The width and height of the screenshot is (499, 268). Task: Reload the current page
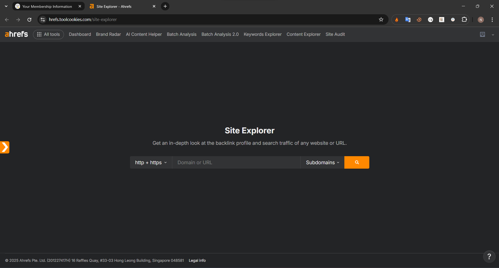point(29,19)
